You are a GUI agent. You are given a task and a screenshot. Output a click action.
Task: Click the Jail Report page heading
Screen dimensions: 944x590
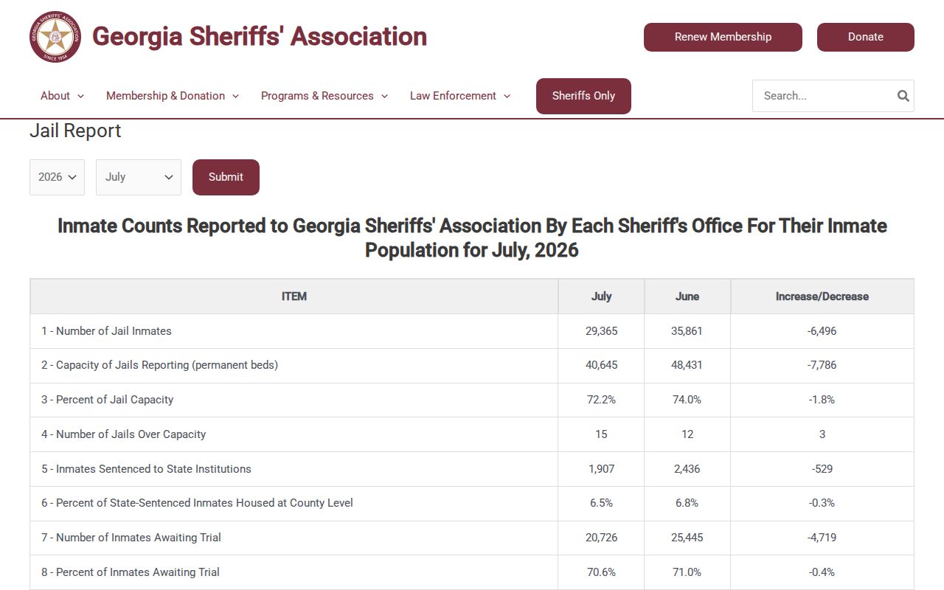75,131
